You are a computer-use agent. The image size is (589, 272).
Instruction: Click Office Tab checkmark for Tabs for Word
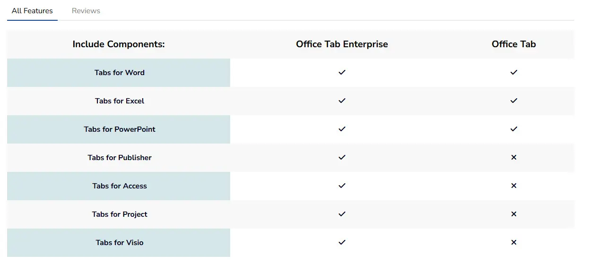point(514,73)
